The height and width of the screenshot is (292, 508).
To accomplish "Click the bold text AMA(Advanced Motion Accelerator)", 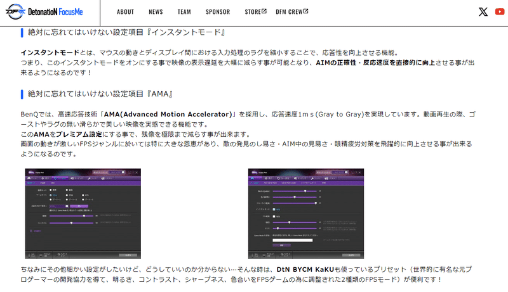I will pos(168,115).
